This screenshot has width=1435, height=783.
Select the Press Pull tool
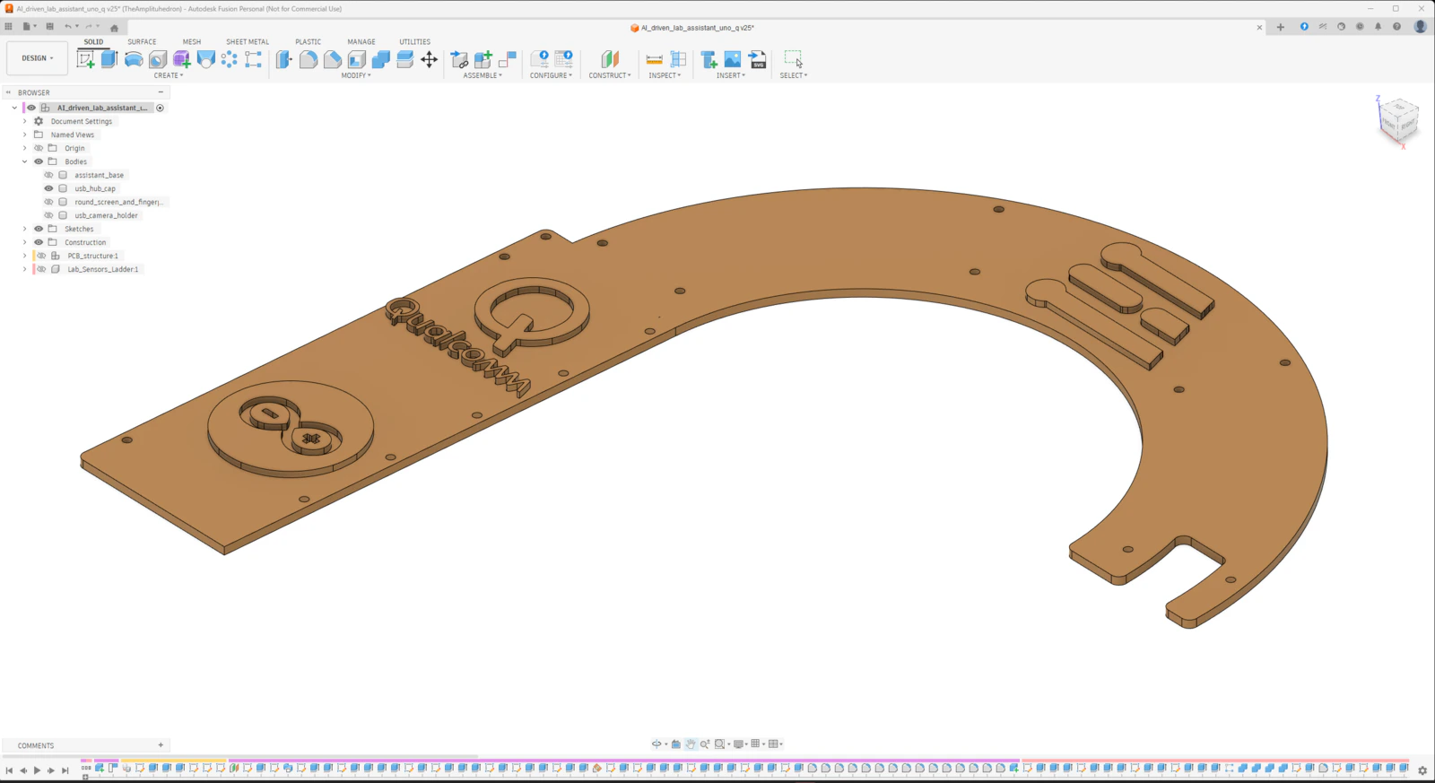tap(284, 59)
